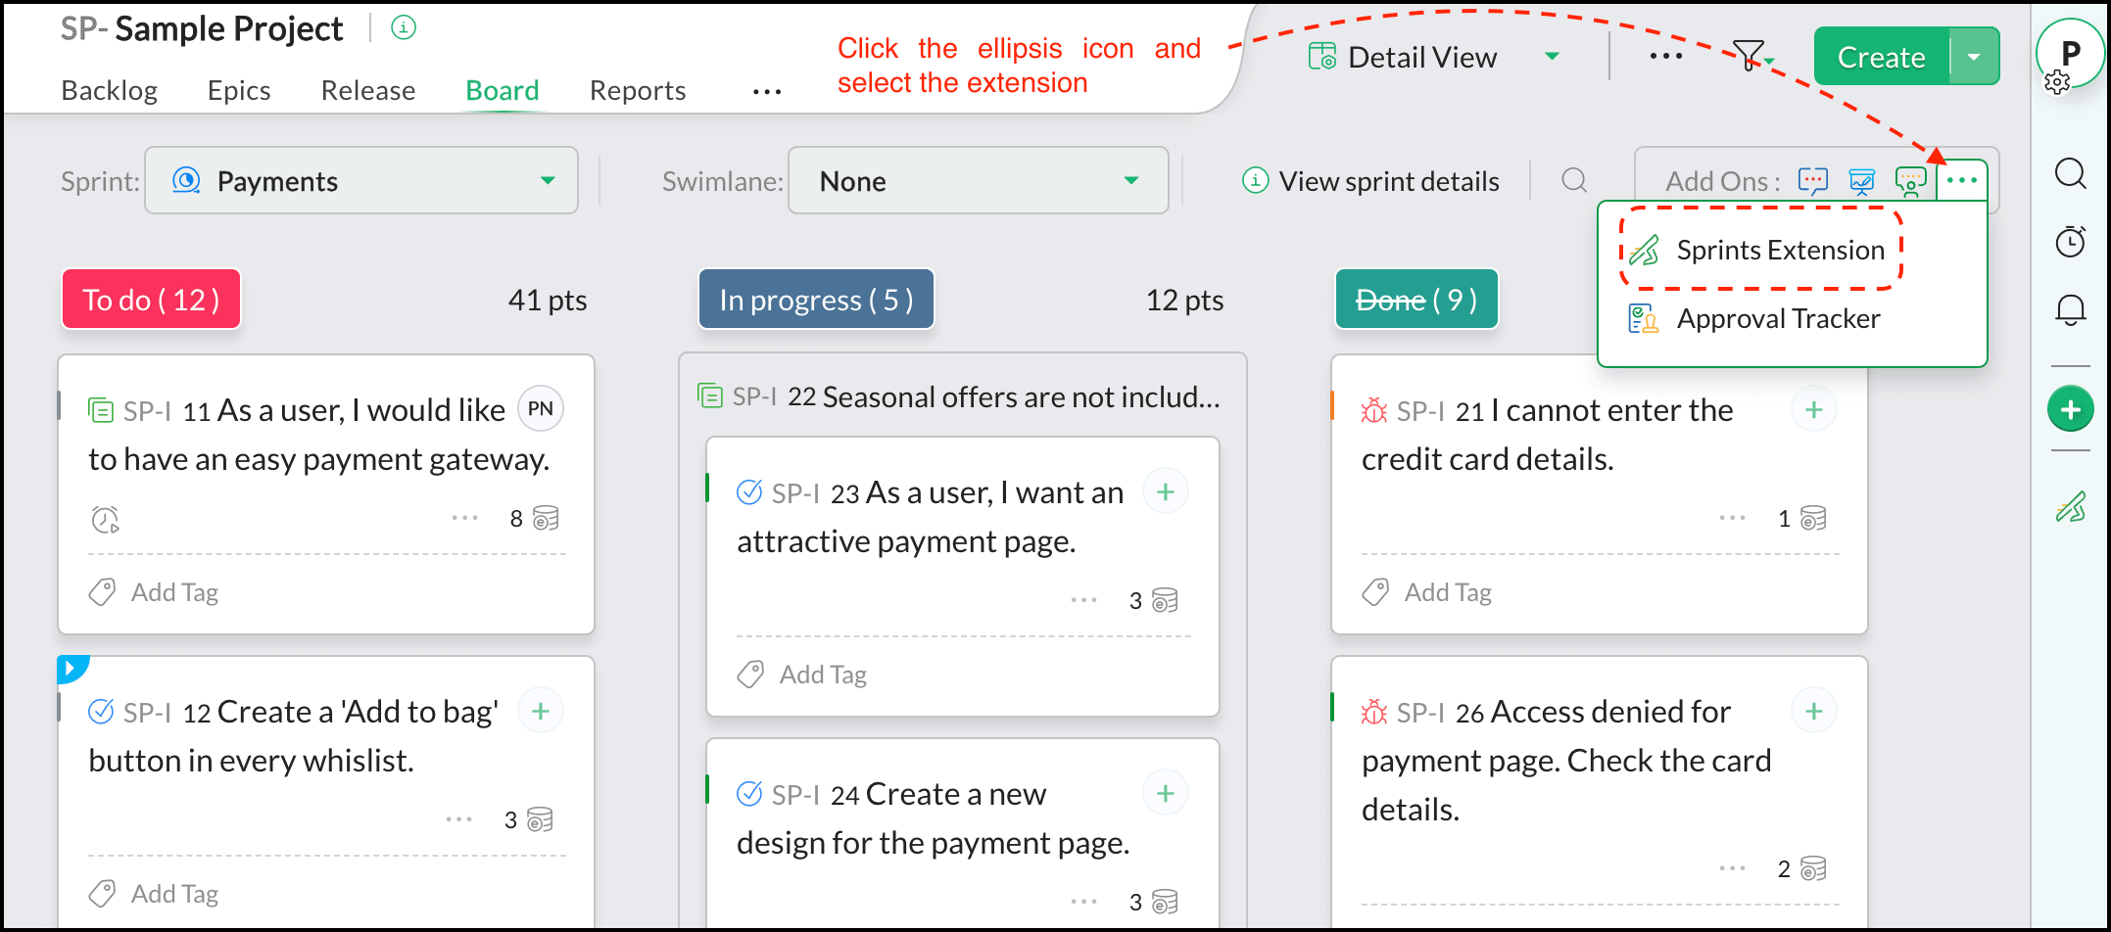Open the first Add Ons chat icon
The height and width of the screenshot is (932, 2111).
[1812, 181]
